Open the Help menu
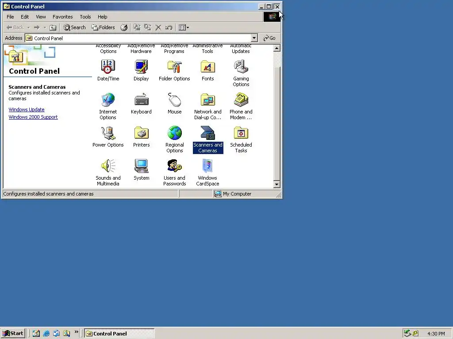The height and width of the screenshot is (339, 453). point(102,17)
